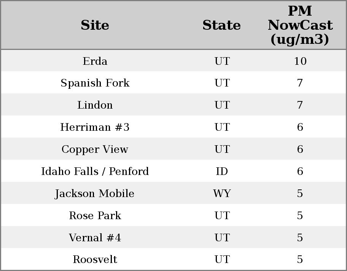The image size is (347, 271).
Task: Click the UT state cell for Erda
Action: click(222, 61)
